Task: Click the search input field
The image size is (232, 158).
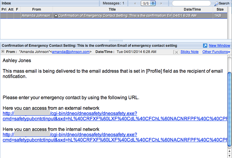Action: [x=192, y=3]
